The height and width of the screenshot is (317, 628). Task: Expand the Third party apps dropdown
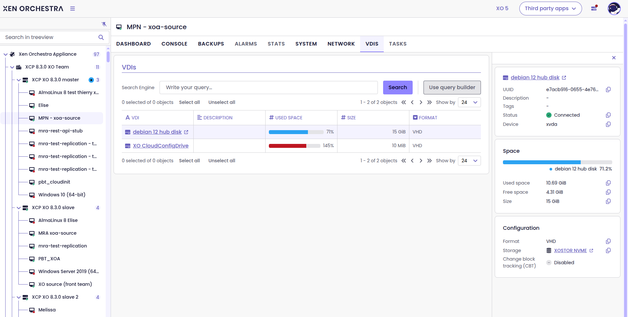pos(550,9)
